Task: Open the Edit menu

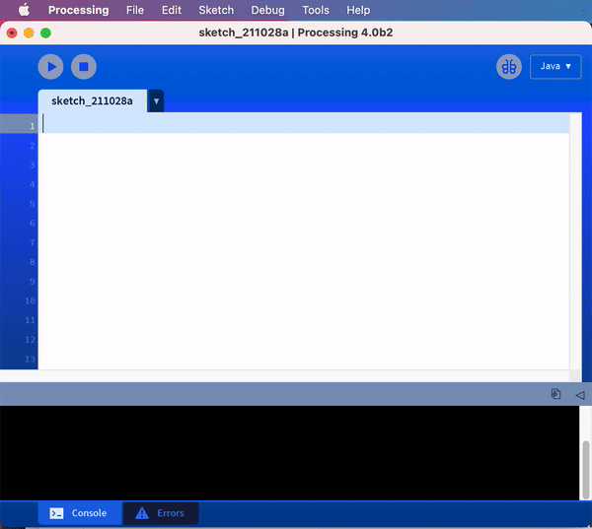Action: pyautogui.click(x=172, y=10)
